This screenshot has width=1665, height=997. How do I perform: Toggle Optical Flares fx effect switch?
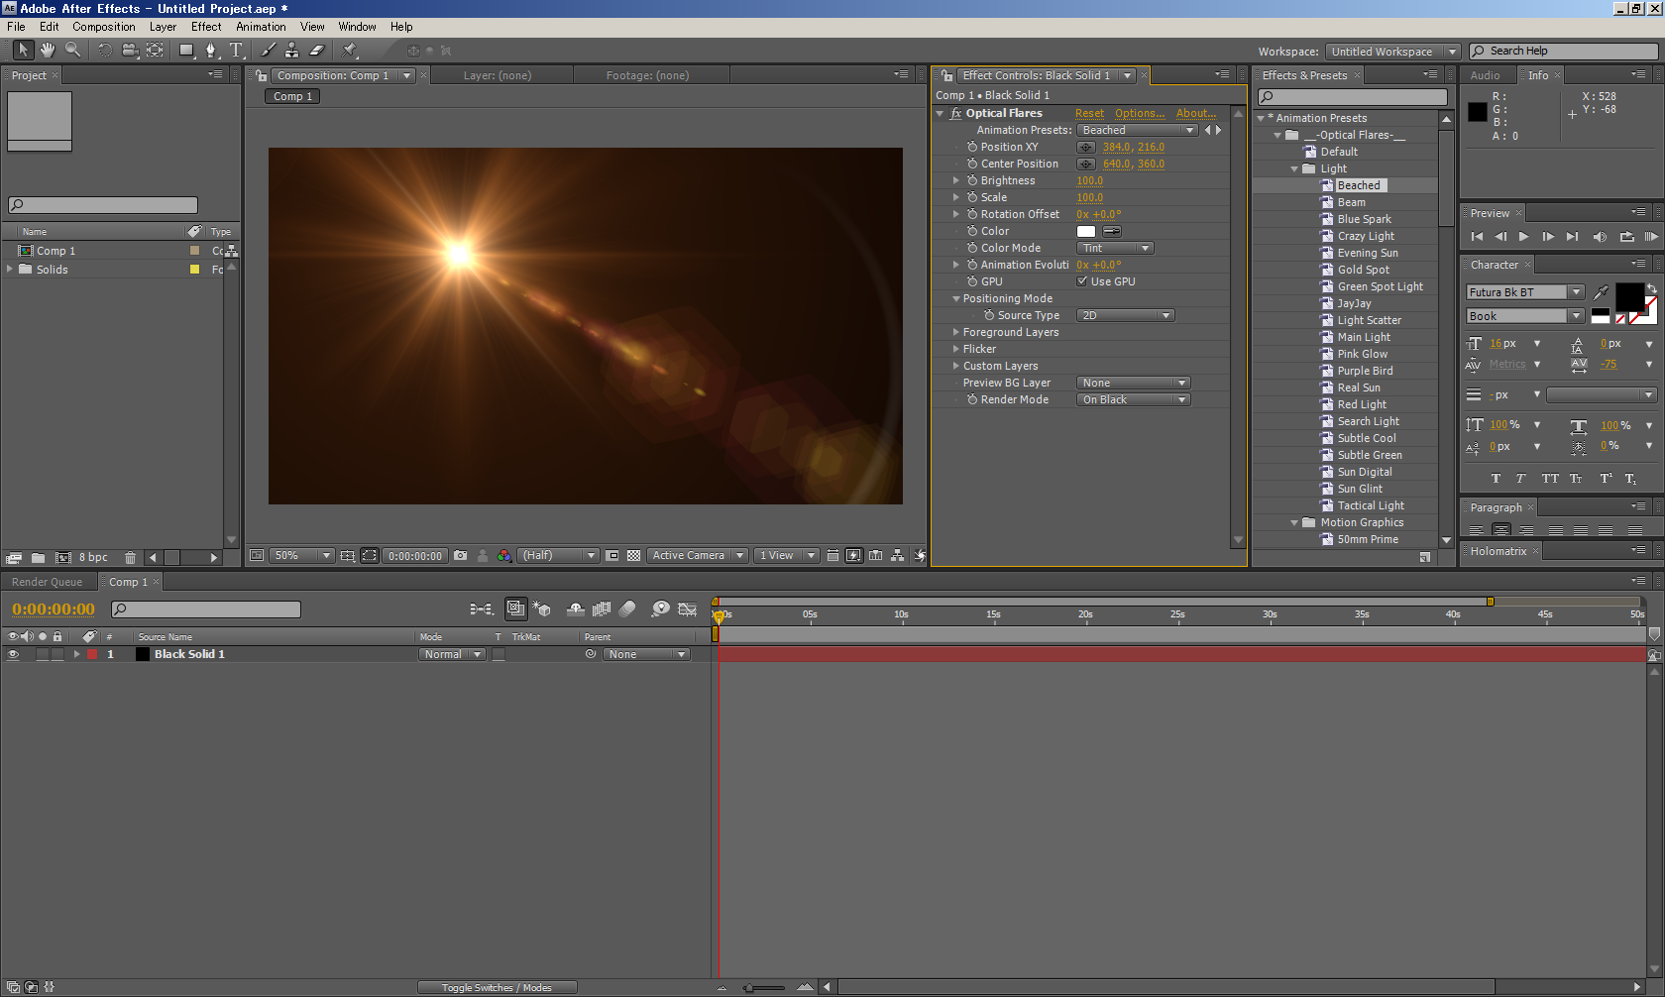955,113
